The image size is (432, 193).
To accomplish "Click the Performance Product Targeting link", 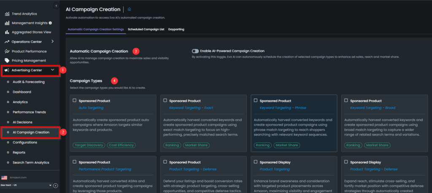I will click(x=105, y=169).
